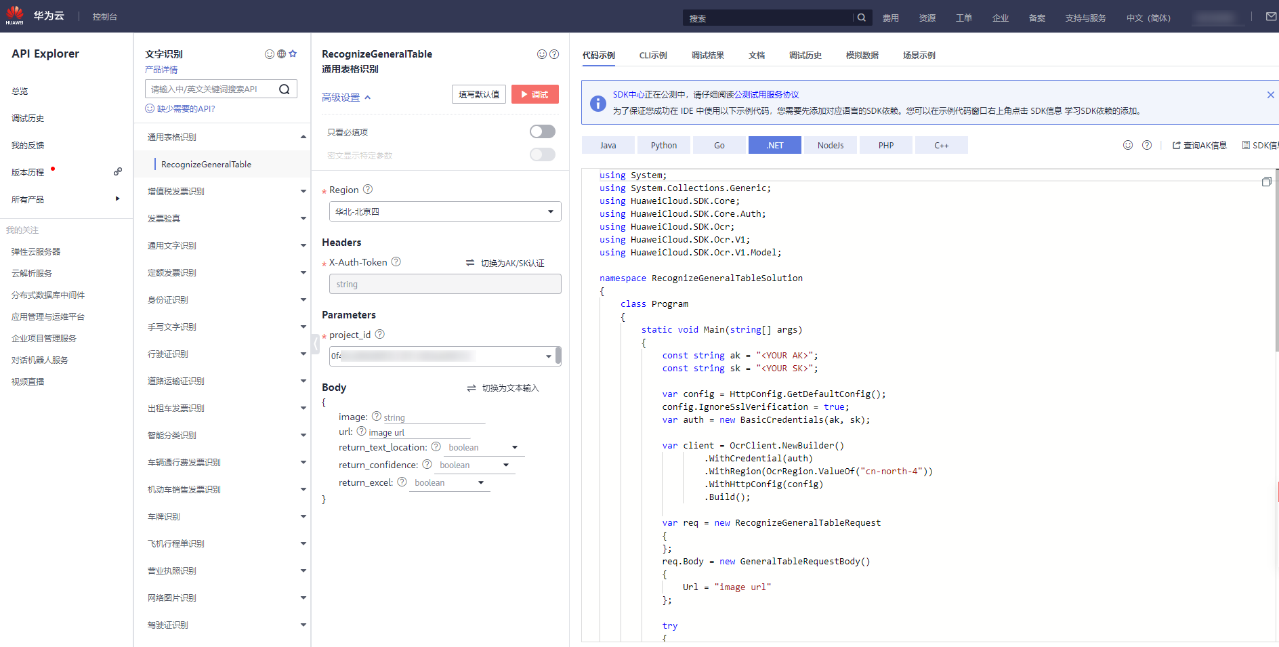The width and height of the screenshot is (1279, 647).
Task: Click 缺少需要的API? link
Action: pyautogui.click(x=180, y=108)
